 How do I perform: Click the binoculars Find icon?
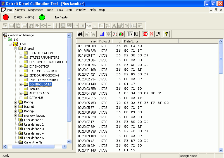click(80, 34)
